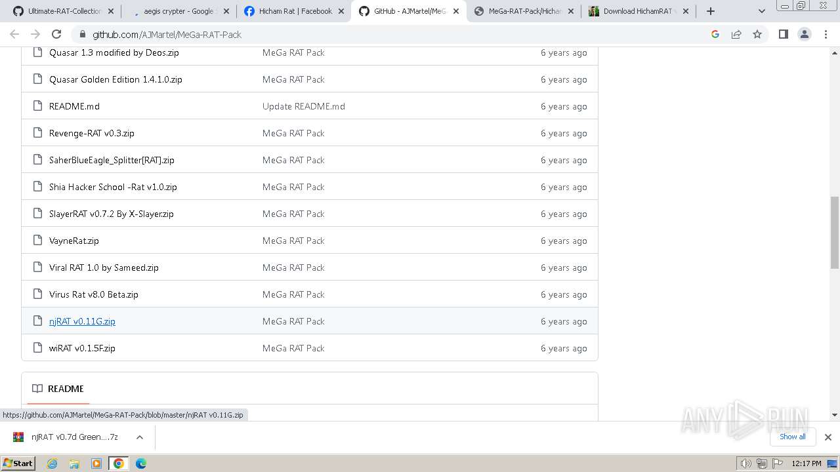Open README.md file link
This screenshot has width=840, height=472.
[x=74, y=106]
